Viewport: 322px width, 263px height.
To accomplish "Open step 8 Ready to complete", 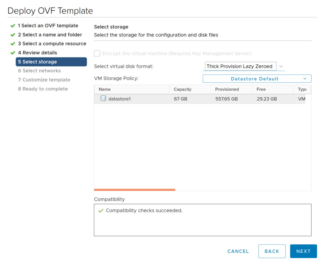I will (x=43, y=89).
